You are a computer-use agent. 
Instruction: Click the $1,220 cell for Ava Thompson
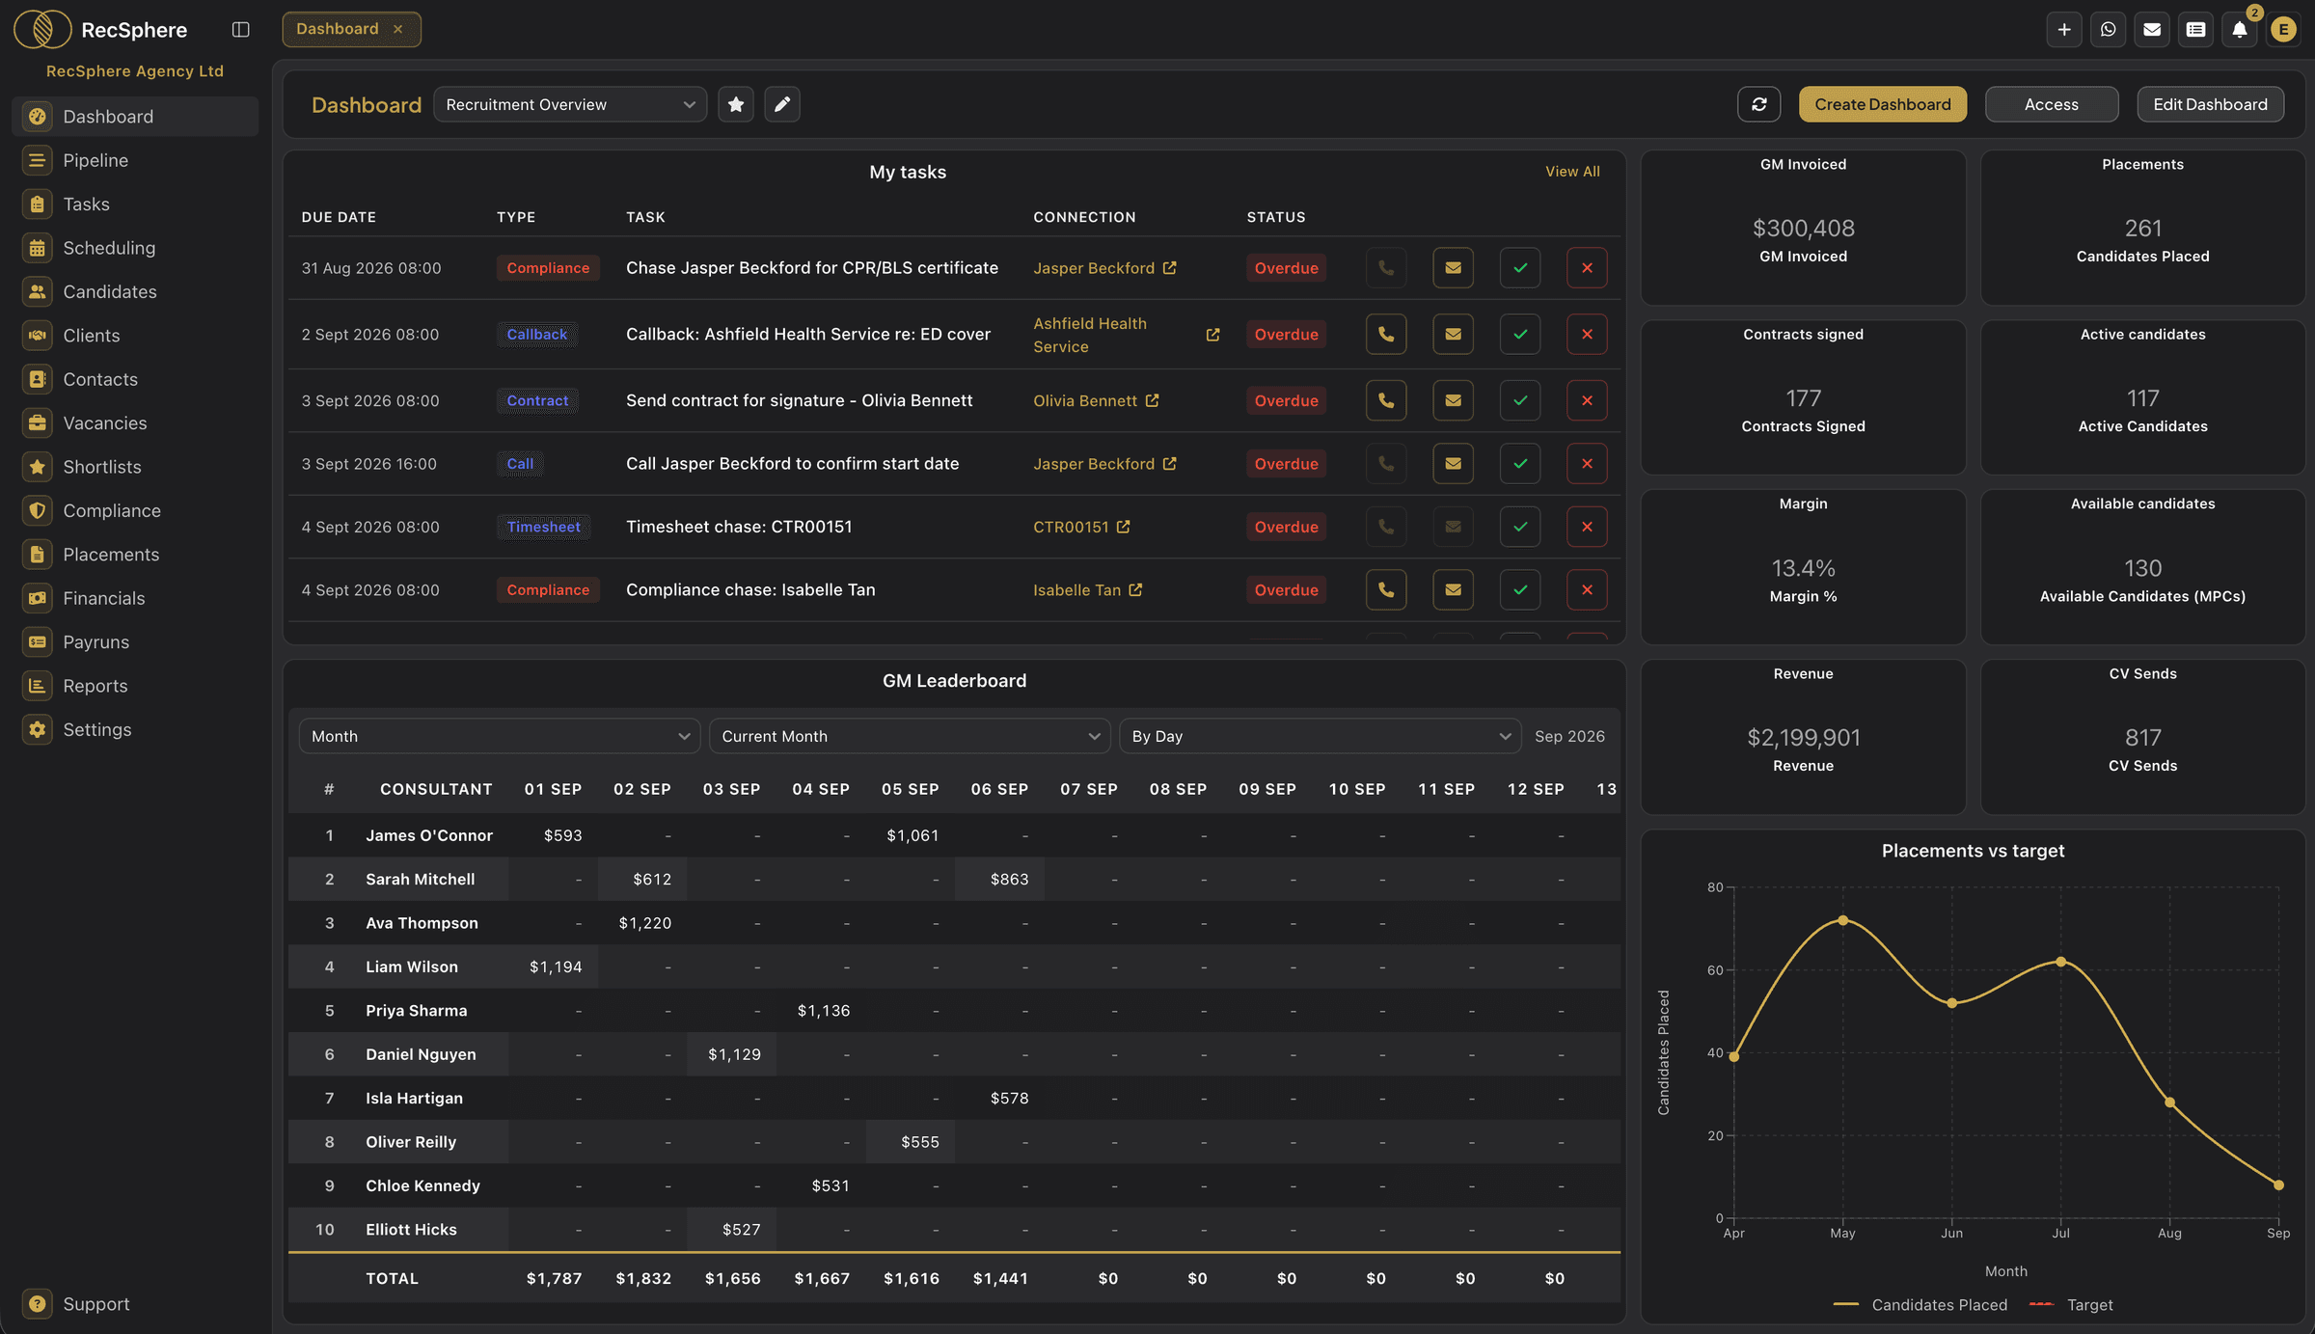pos(644,923)
